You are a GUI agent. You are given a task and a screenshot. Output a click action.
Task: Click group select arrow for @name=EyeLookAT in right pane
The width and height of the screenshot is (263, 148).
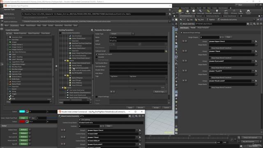tap(256, 61)
